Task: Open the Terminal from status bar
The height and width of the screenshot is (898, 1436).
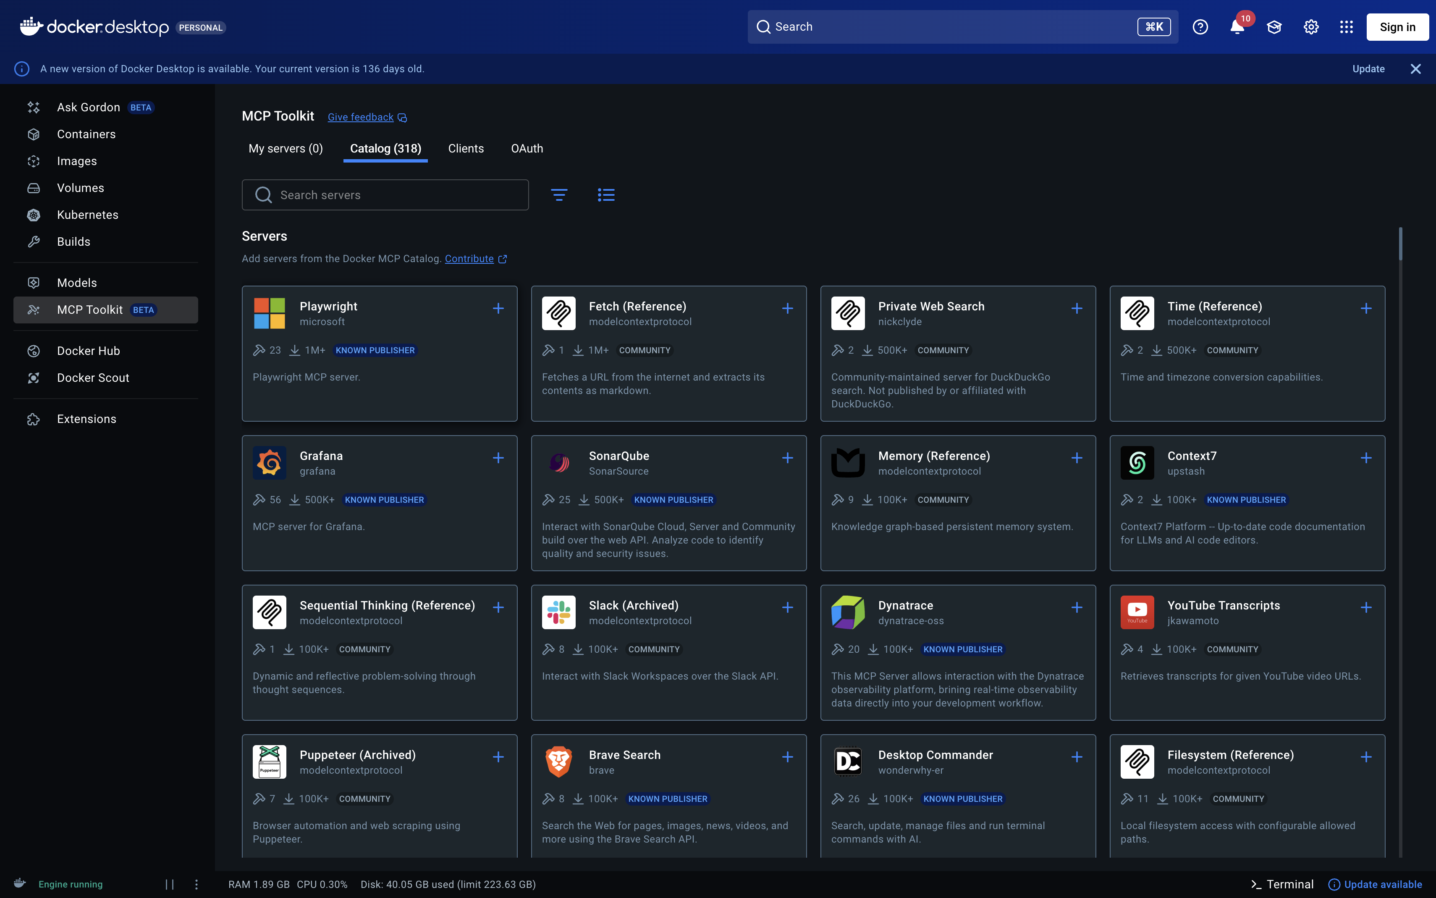Action: [x=1281, y=884]
